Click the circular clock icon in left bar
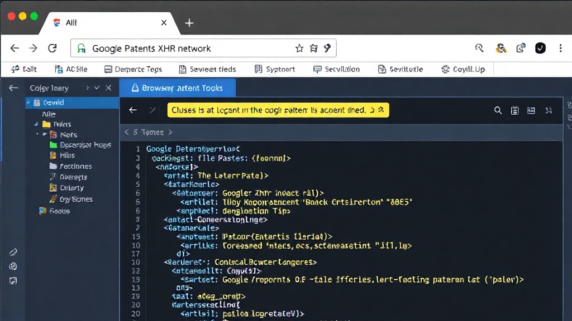Screen dimensions: 572x321 [13, 266]
